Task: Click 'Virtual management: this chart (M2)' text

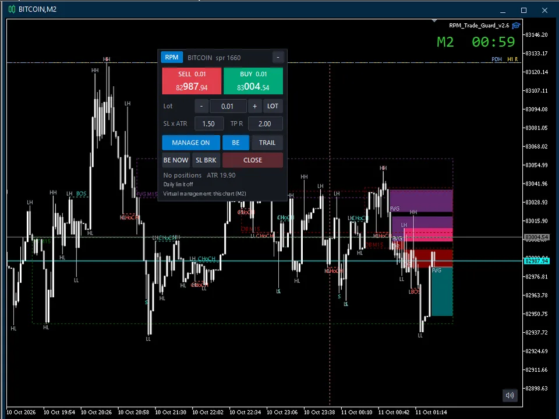Action: tap(204, 194)
